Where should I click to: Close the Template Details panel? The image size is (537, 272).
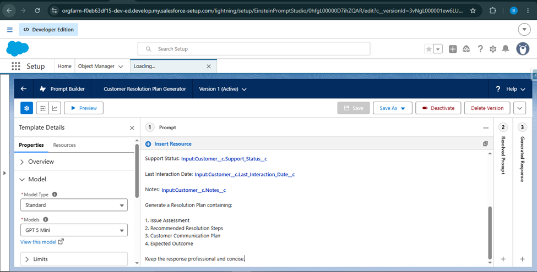pyautogui.click(x=132, y=128)
